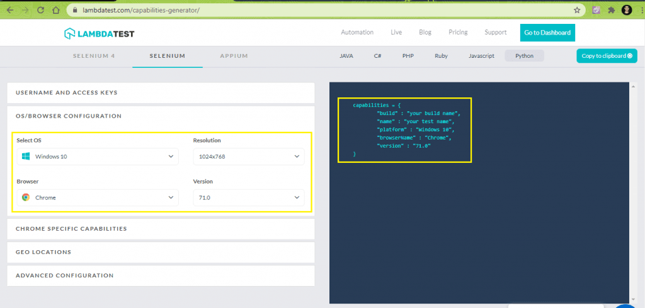The image size is (645, 308).
Task: Expand the Geo Locations section
Action: tap(161, 252)
